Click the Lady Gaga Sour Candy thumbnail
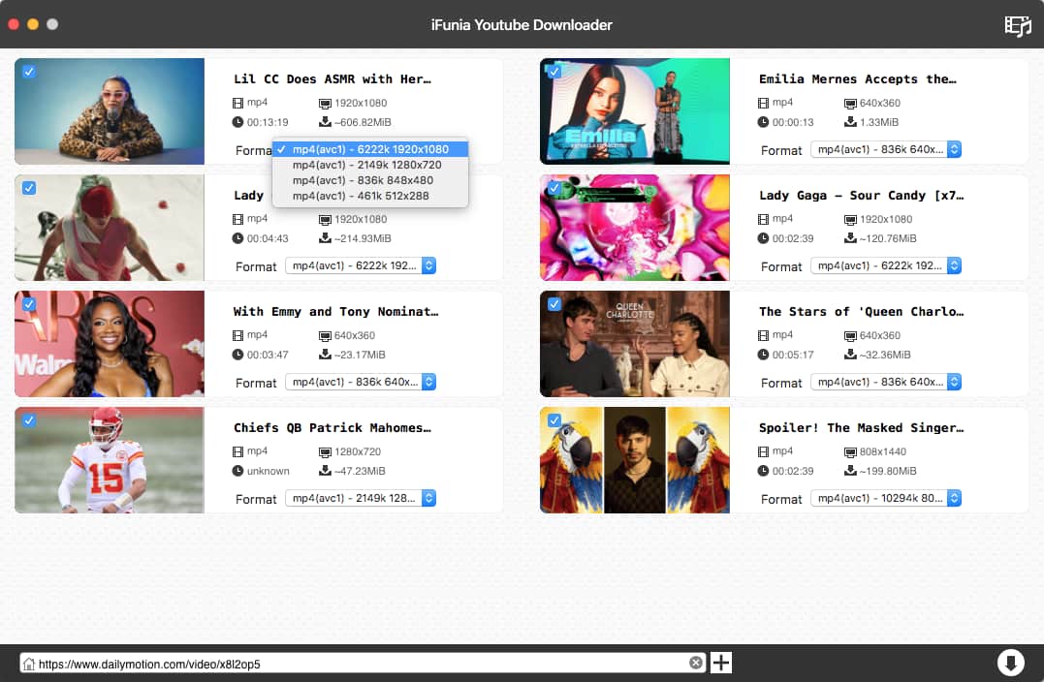The height and width of the screenshot is (682, 1044). click(635, 228)
